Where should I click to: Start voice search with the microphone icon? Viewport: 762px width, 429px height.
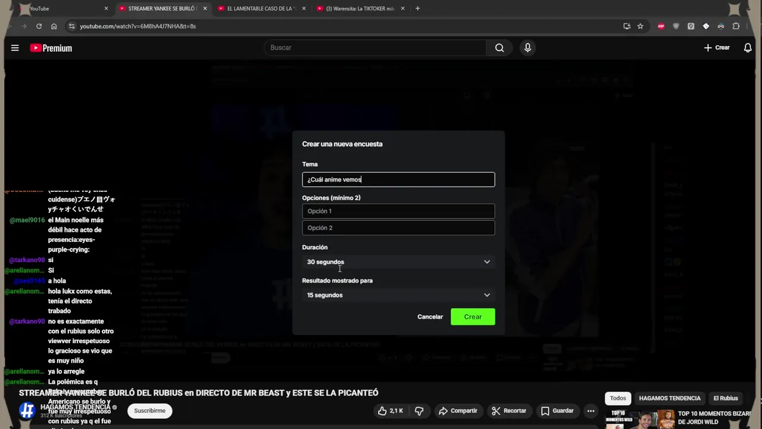tap(527, 48)
